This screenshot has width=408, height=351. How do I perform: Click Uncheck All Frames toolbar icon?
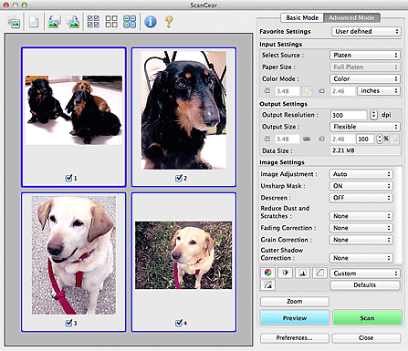[x=111, y=22]
